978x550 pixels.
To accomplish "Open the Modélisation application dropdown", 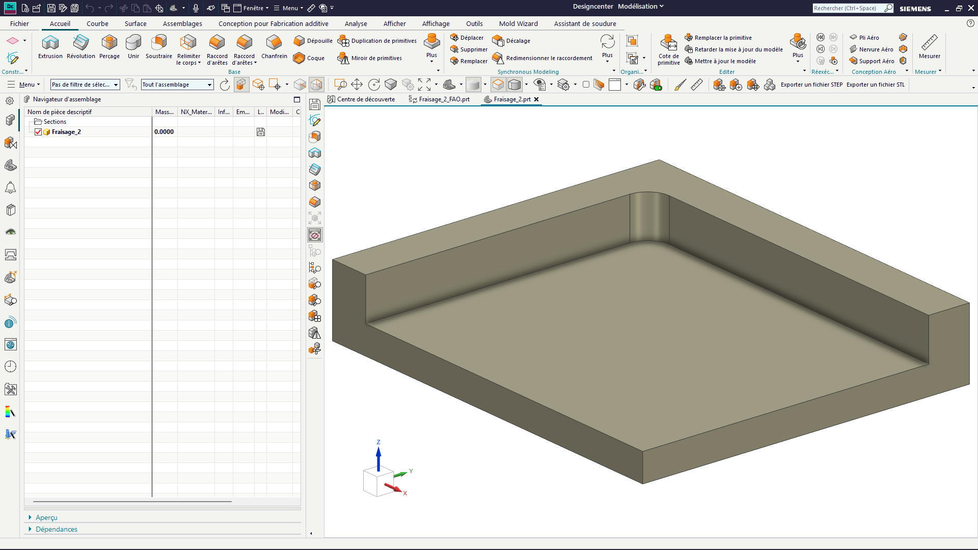I will pos(640,7).
